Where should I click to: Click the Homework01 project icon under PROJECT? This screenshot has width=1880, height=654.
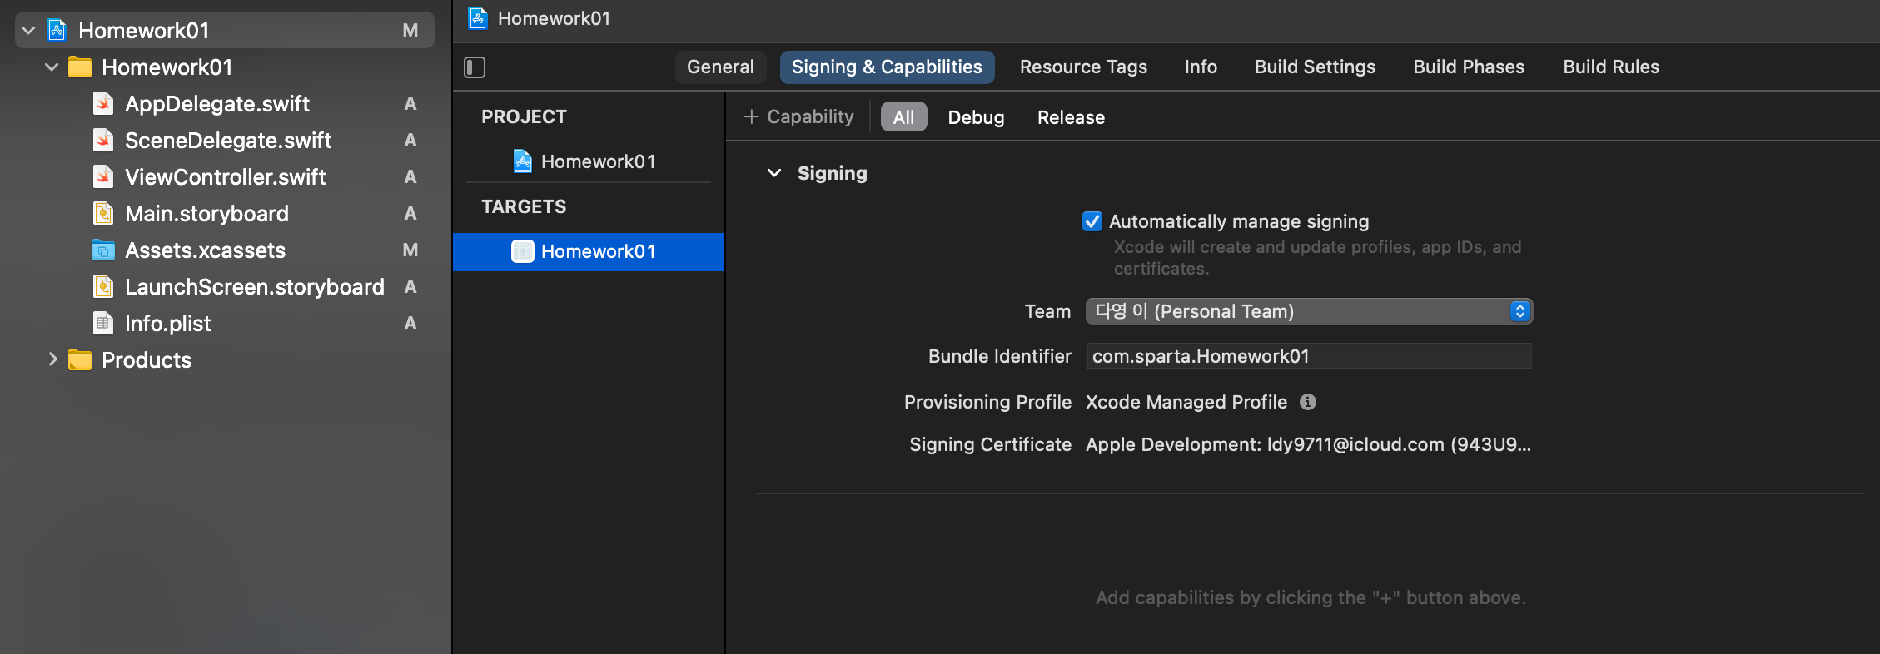point(523,161)
